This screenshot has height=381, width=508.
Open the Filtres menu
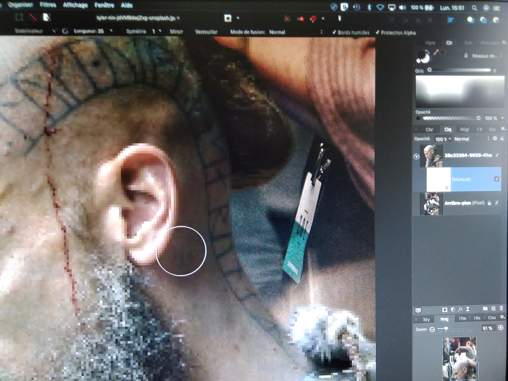48,5
